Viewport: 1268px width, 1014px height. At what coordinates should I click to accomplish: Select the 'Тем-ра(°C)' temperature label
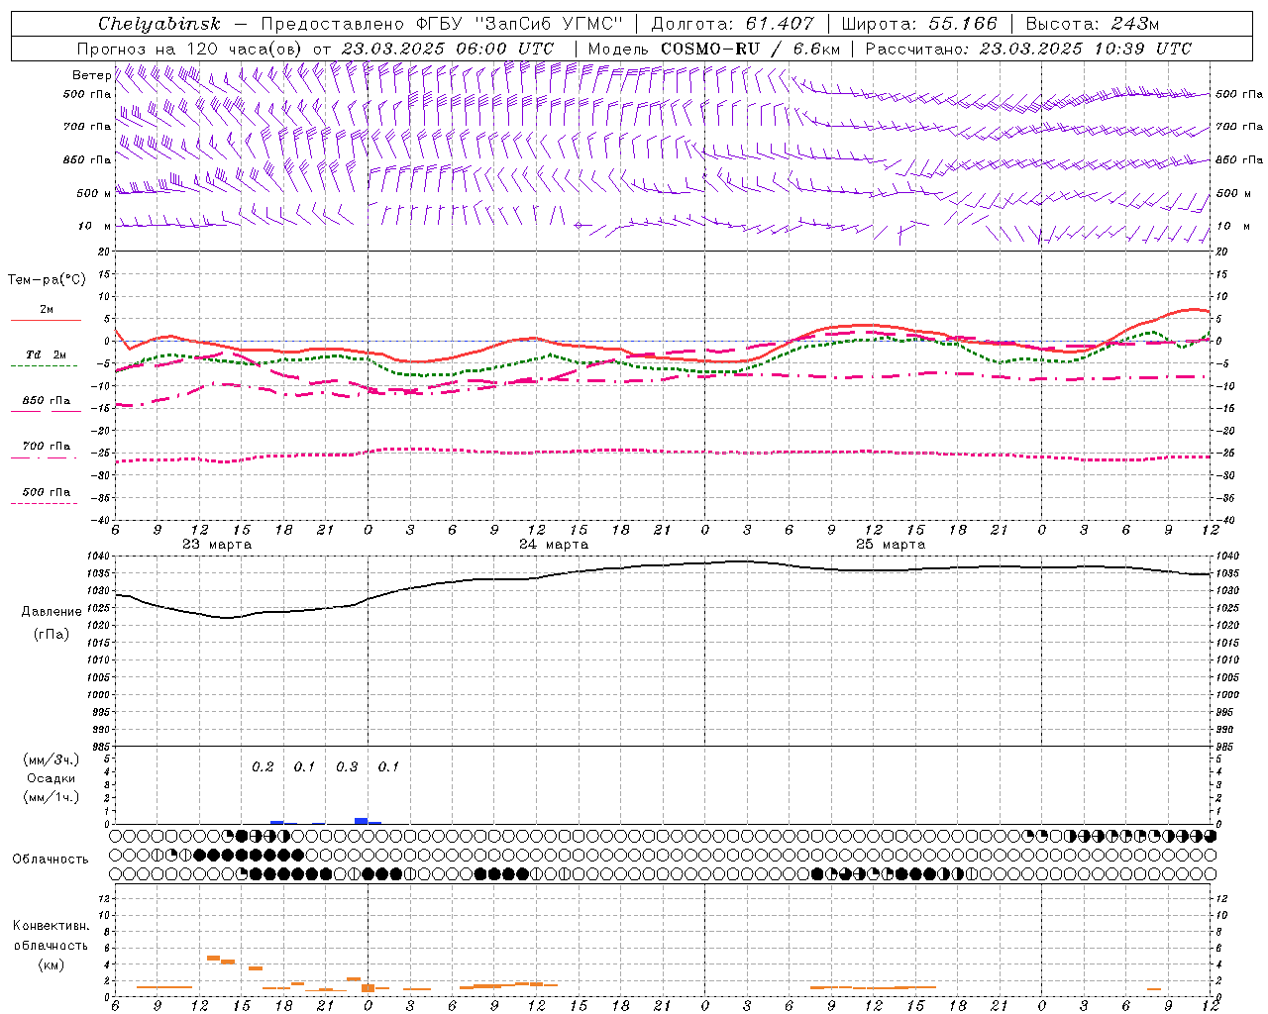pyautogui.click(x=47, y=280)
